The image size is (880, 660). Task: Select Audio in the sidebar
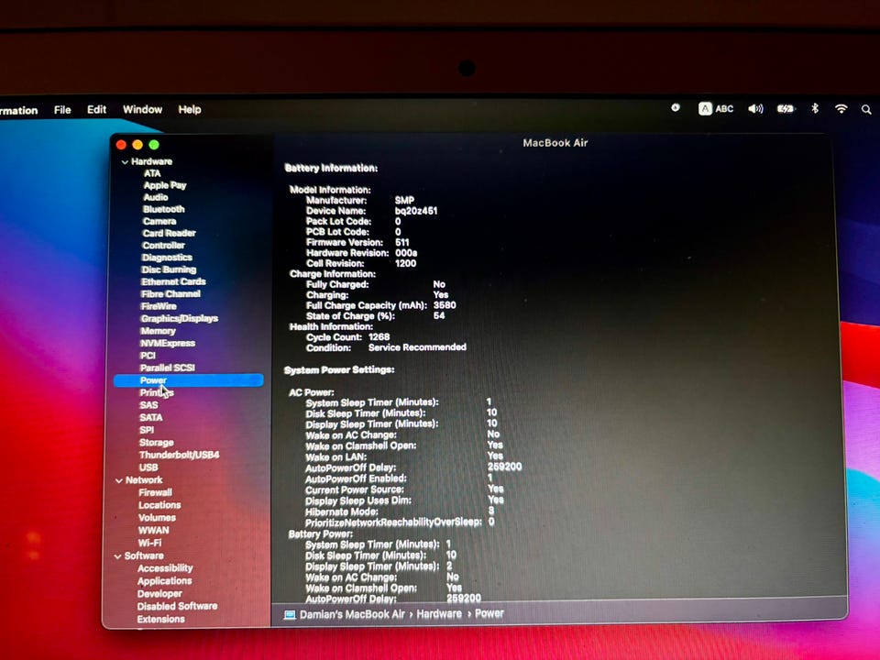point(156,197)
